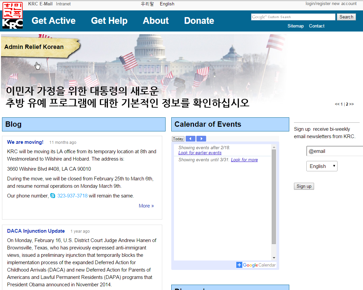363x290 pixels.
Task: Click the newsletter Sign up button
Action: click(x=304, y=186)
